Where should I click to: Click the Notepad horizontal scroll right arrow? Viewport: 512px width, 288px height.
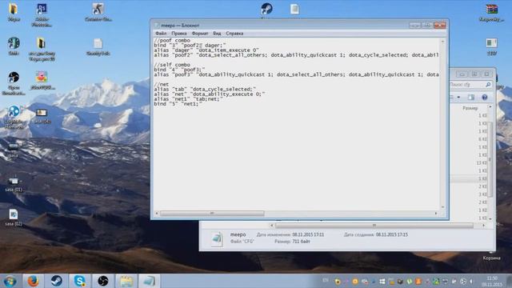tap(436, 214)
